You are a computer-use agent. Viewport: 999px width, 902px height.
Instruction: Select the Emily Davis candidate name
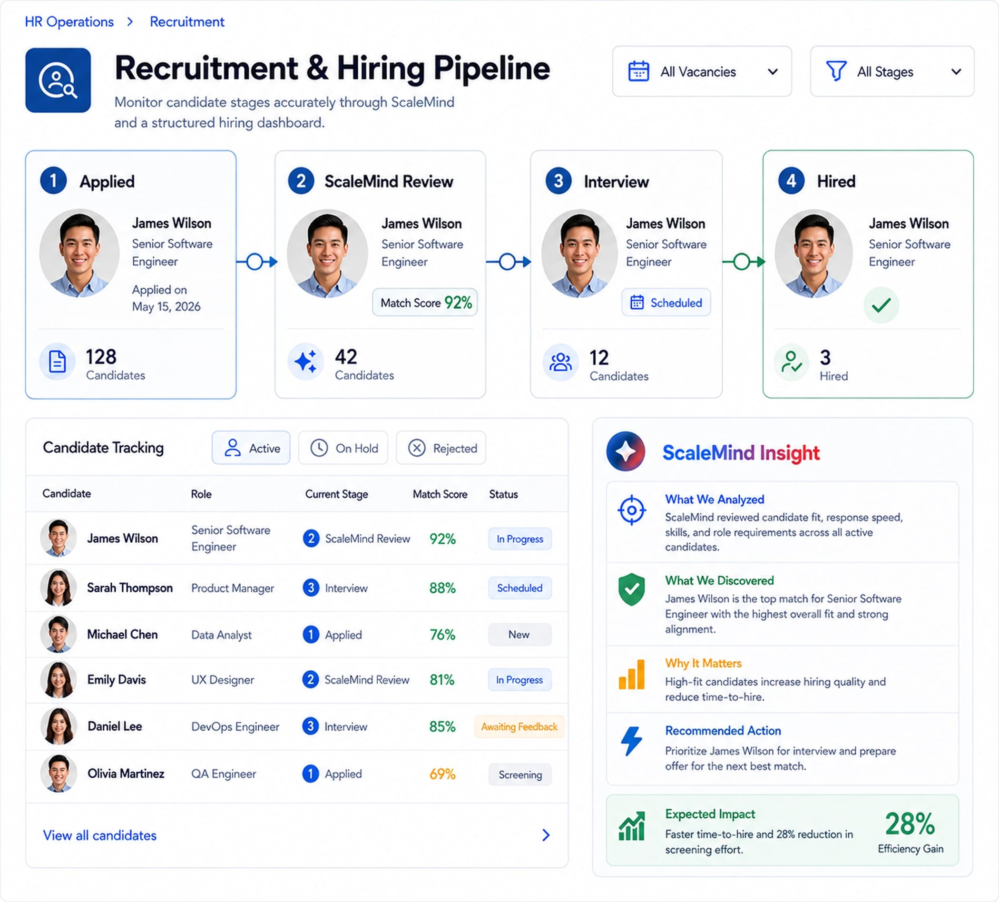[x=117, y=679]
